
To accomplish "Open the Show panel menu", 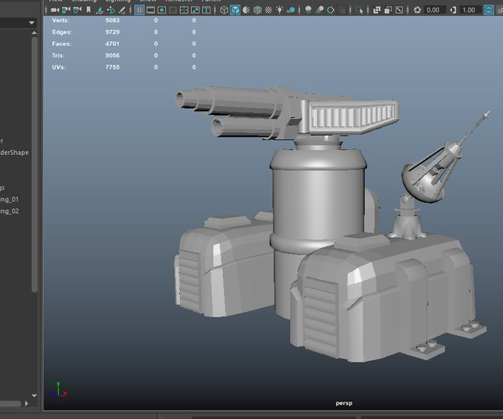I will tap(146, 1).
